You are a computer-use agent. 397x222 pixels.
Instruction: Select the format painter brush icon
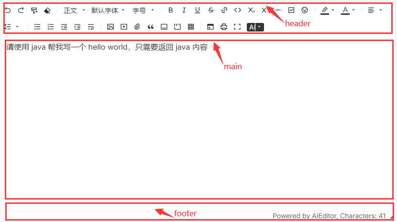34,11
